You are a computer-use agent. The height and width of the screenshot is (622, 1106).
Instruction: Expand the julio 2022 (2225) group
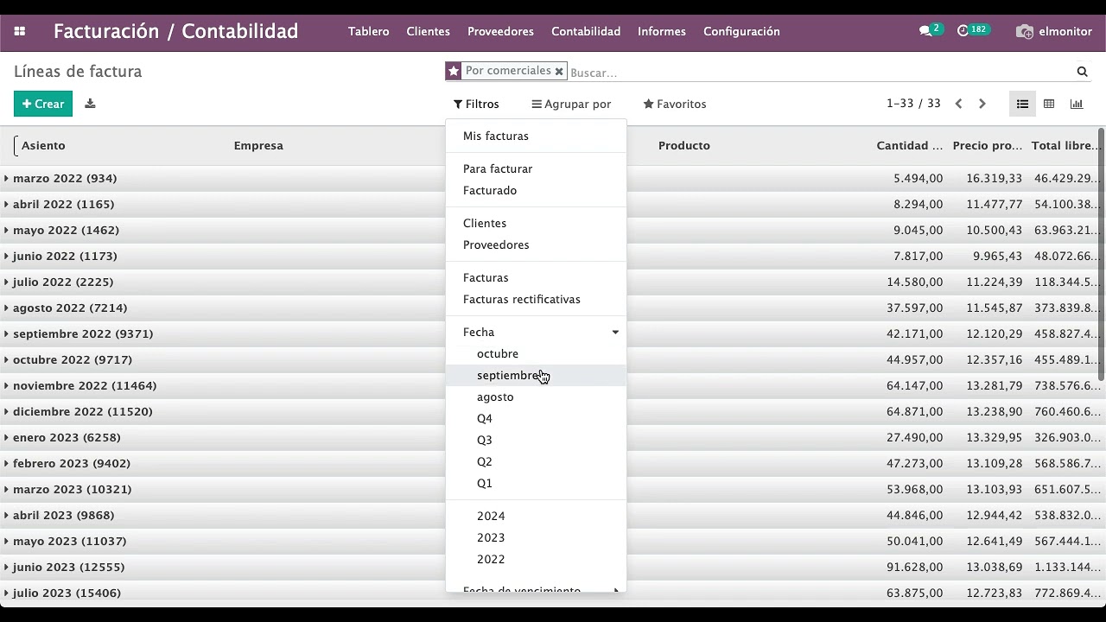click(63, 282)
